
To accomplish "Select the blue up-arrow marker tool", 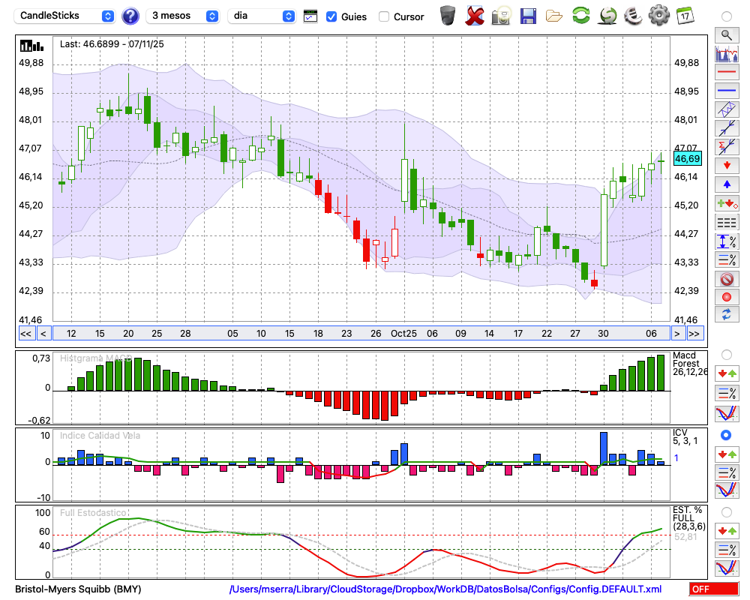I will click(726, 184).
